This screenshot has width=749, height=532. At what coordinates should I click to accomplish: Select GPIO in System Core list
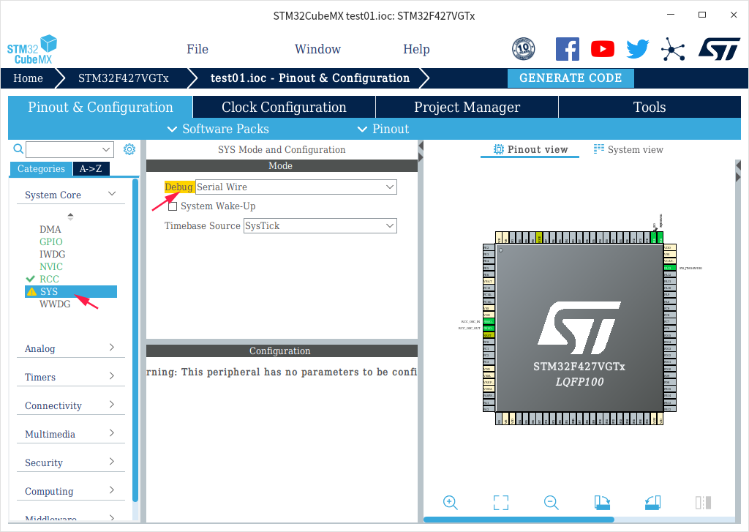click(50, 242)
